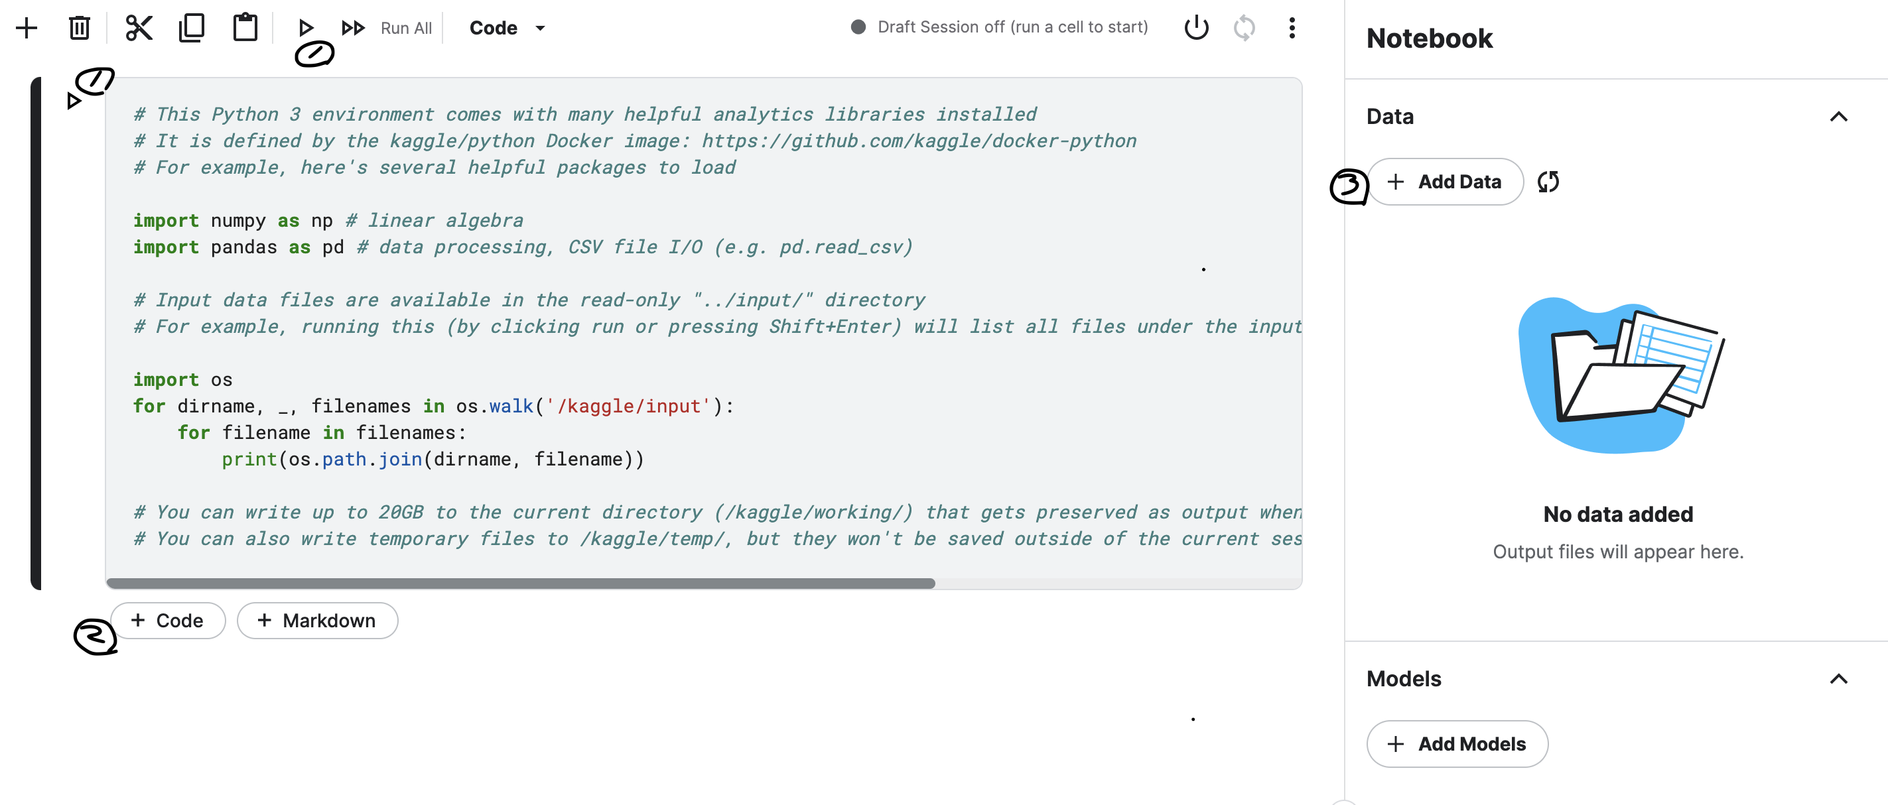Collapse the Models section chevron
This screenshot has width=1888, height=805.
(x=1838, y=678)
